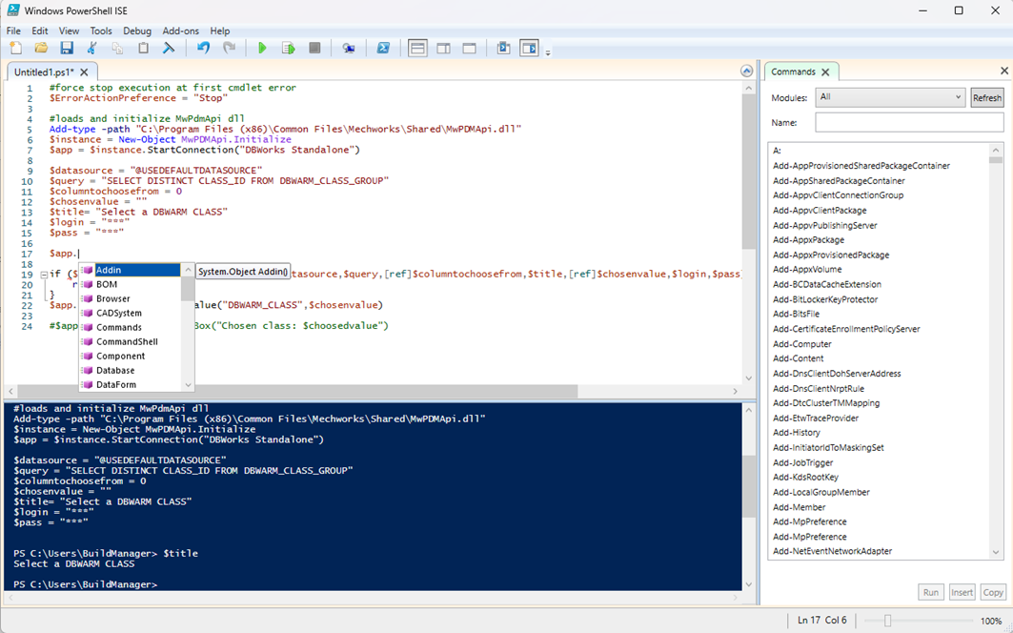Select Add-AppxPackage in the commands list
Image resolution: width=1013 pixels, height=633 pixels.
click(808, 240)
